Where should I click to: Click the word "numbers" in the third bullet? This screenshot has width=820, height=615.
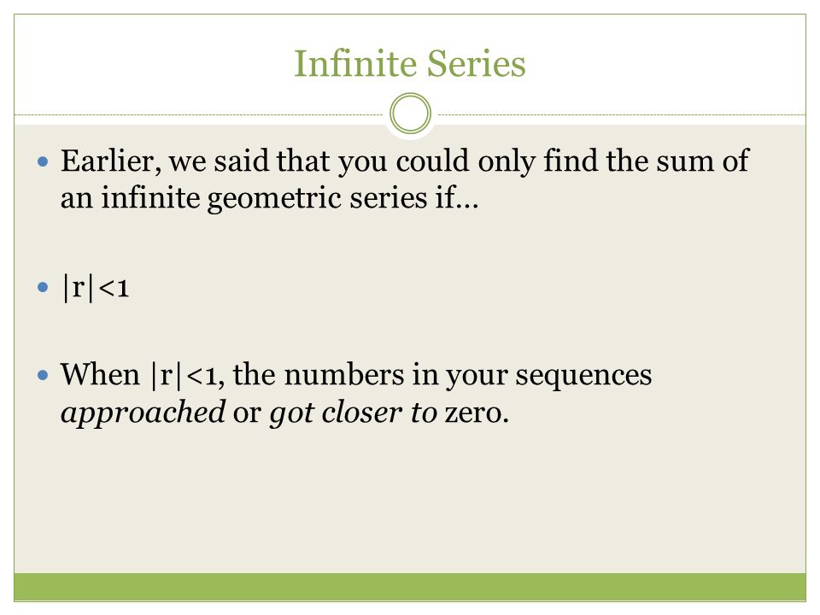pyautogui.click(x=344, y=374)
